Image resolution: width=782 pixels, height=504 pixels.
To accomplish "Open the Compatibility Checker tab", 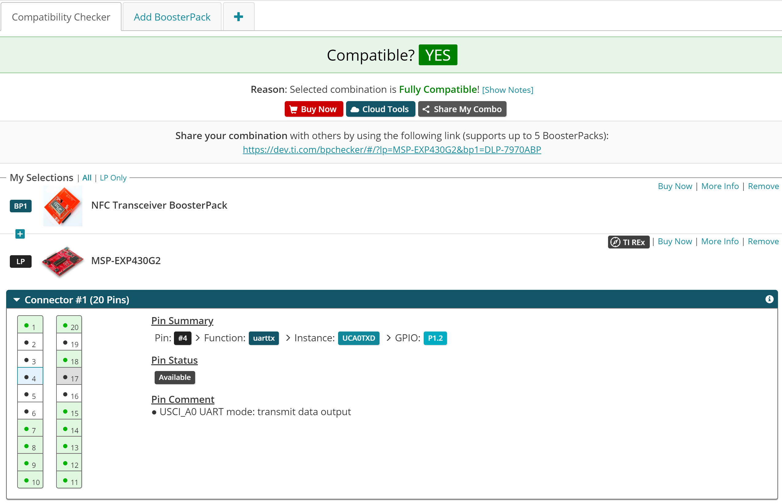I will (61, 17).
